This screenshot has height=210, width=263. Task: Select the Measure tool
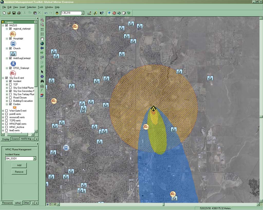42,86
